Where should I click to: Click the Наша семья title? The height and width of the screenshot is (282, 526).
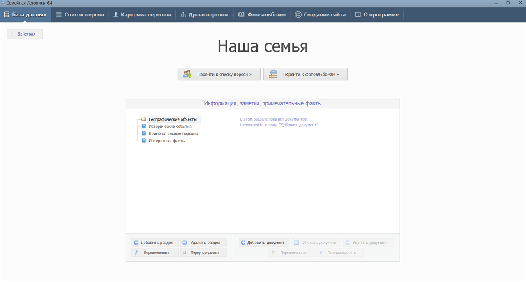point(263,46)
